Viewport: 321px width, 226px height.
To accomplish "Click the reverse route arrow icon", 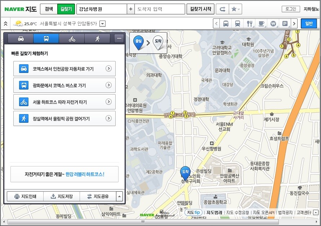I will [x=223, y=9].
